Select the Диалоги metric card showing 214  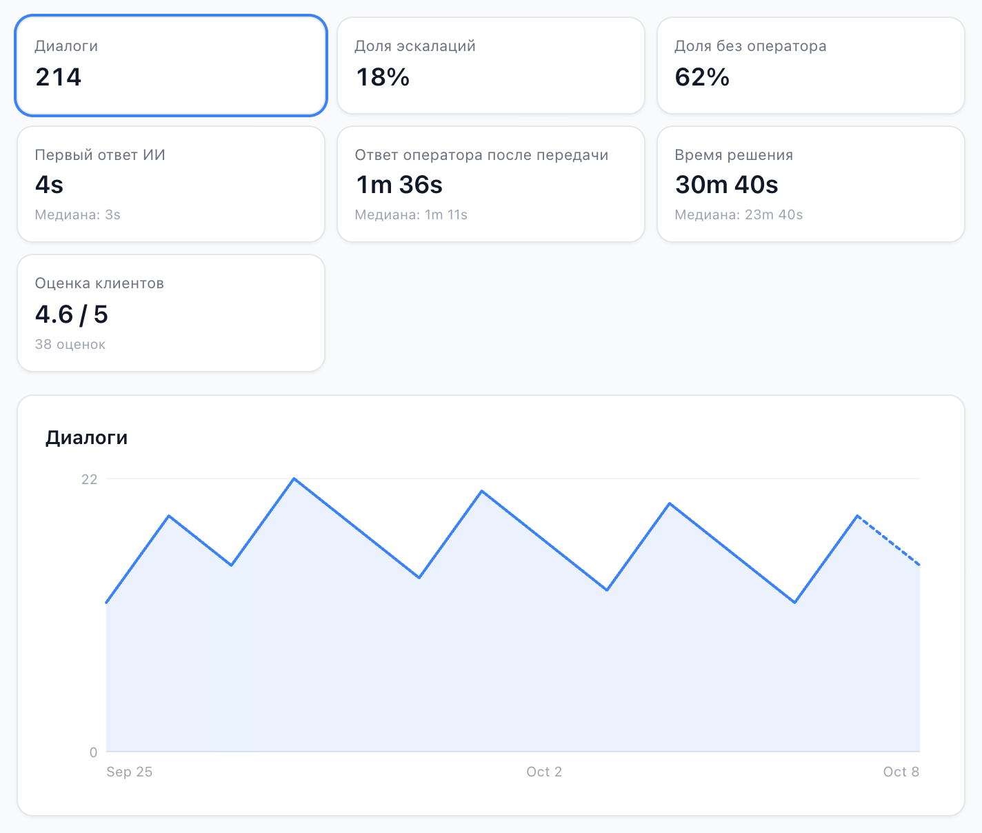tap(171, 66)
